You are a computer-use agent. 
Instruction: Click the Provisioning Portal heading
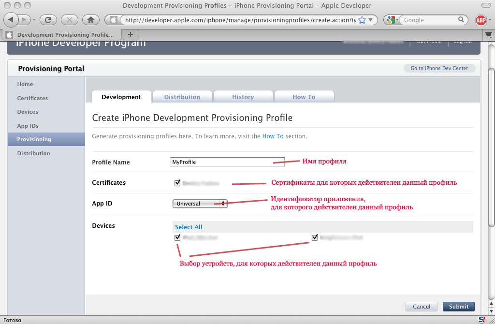click(51, 69)
